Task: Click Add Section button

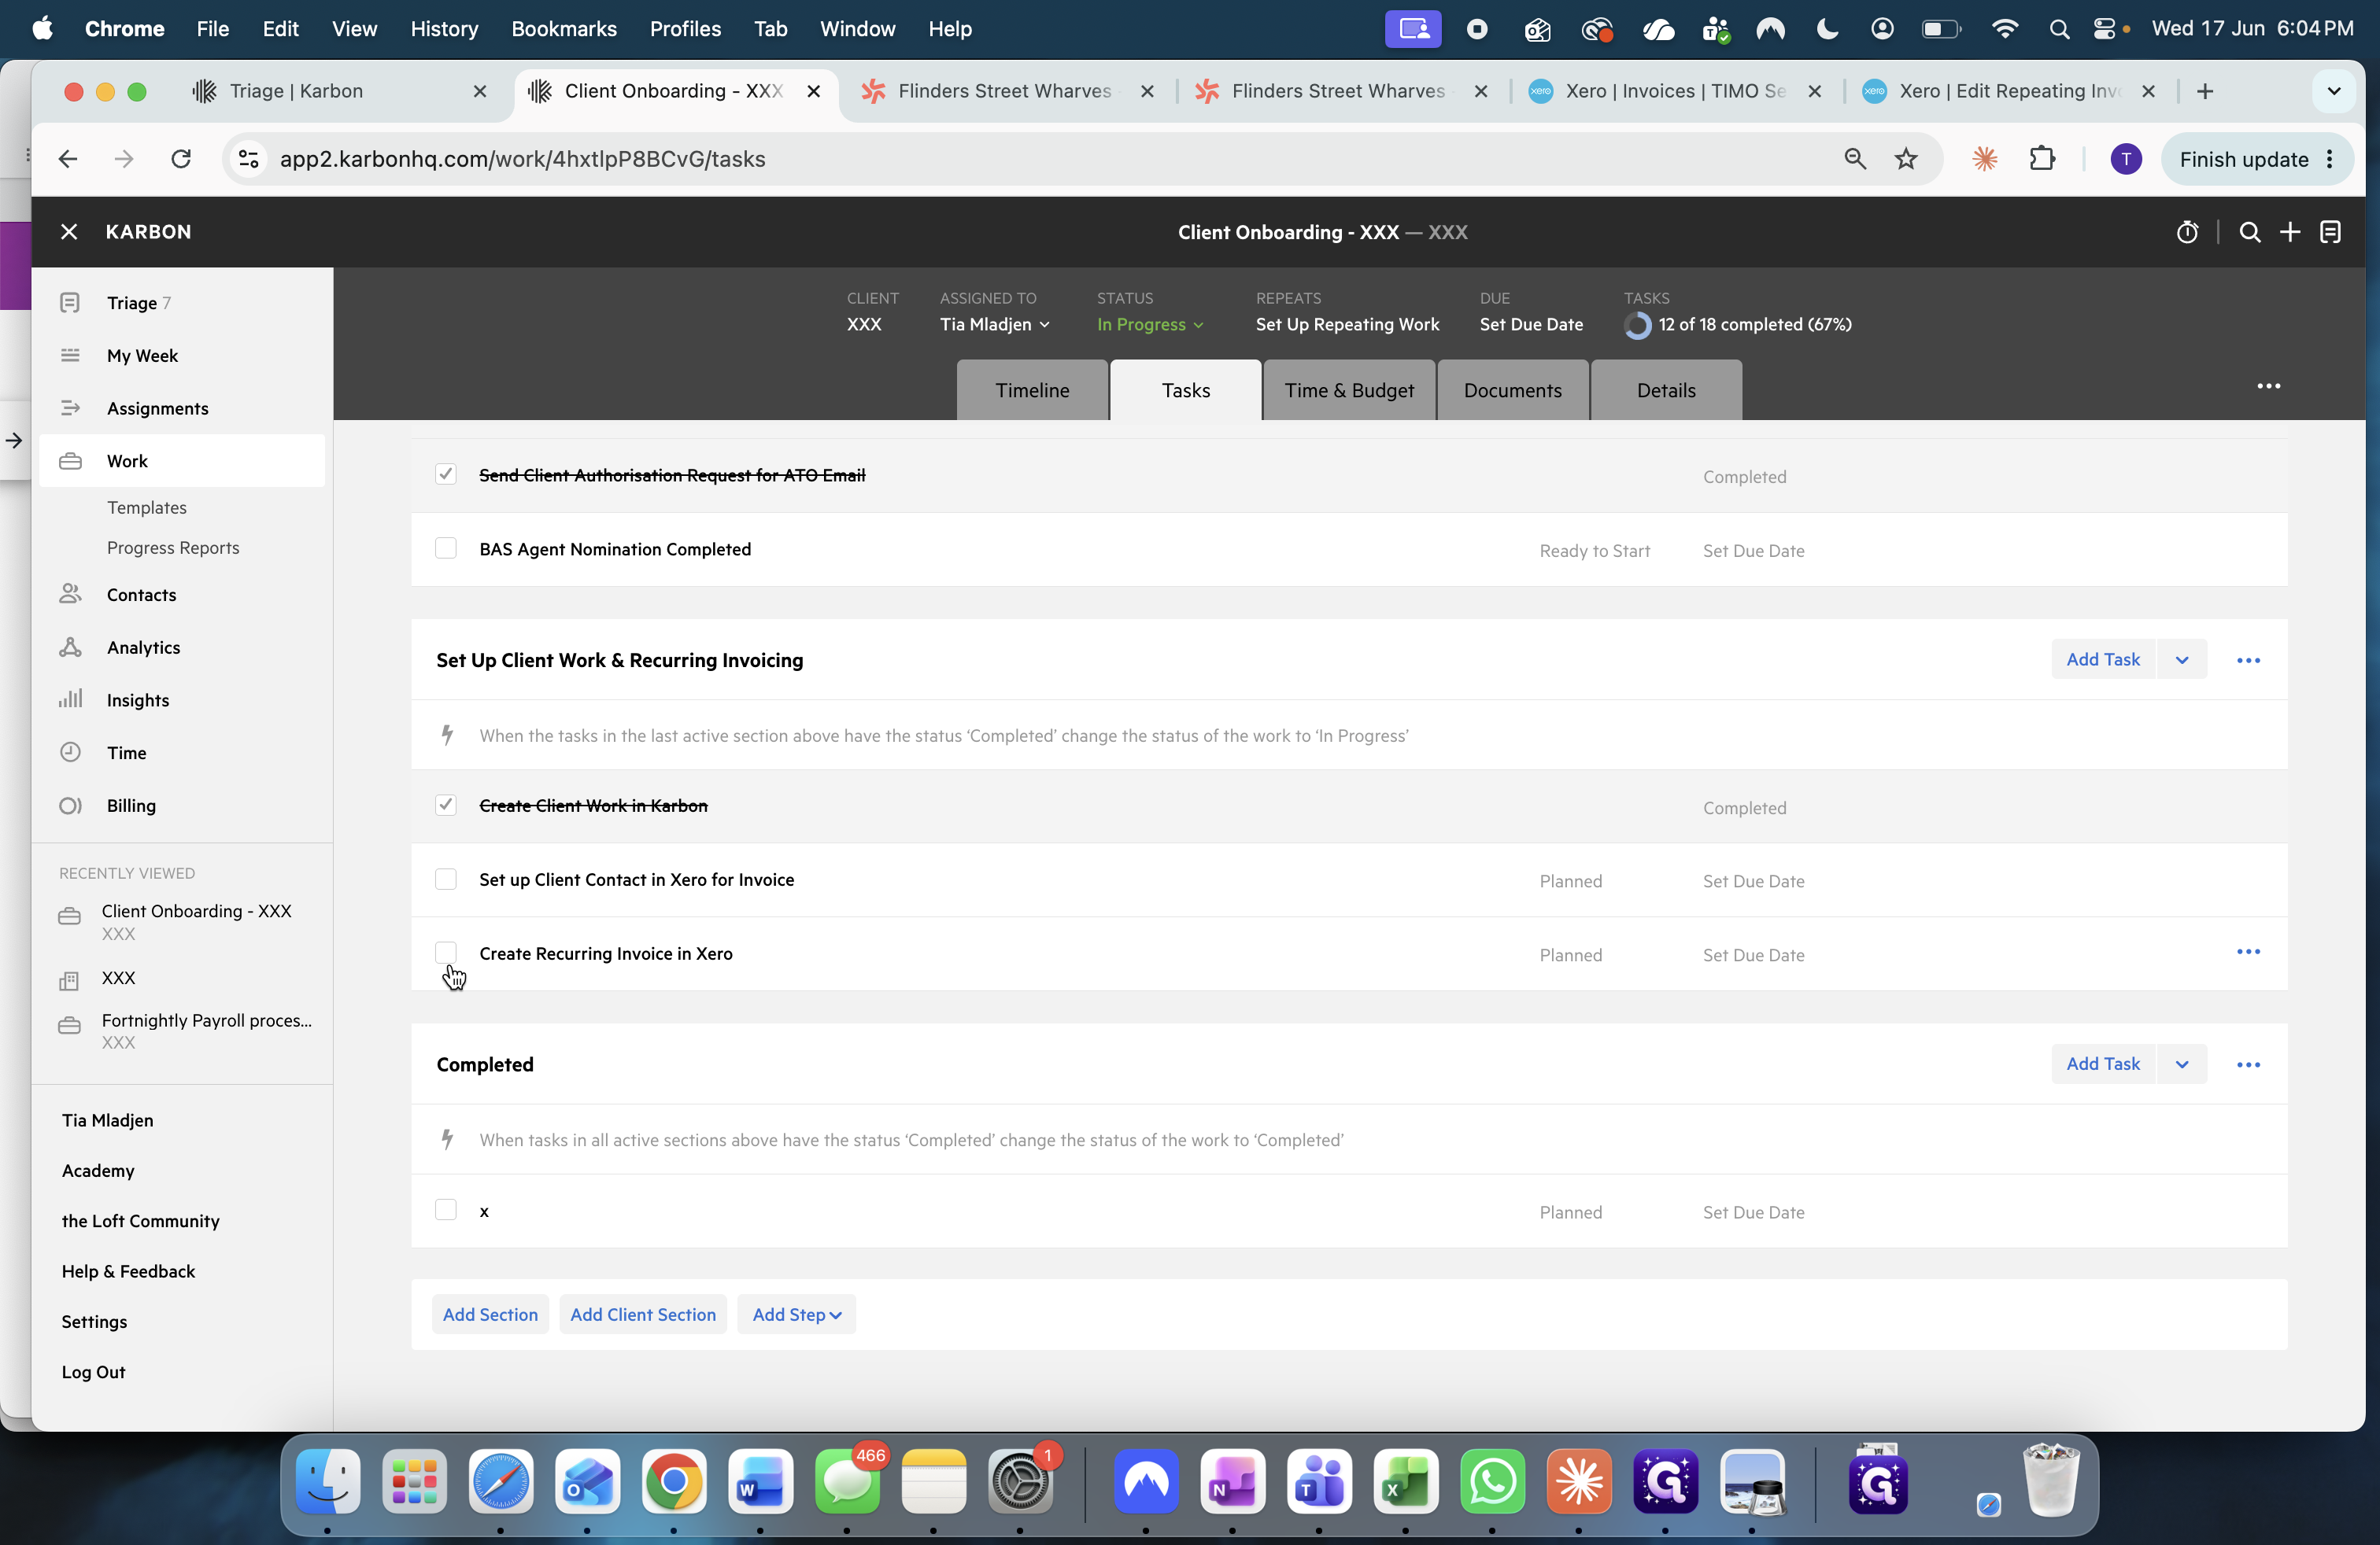Action: click(x=490, y=1315)
